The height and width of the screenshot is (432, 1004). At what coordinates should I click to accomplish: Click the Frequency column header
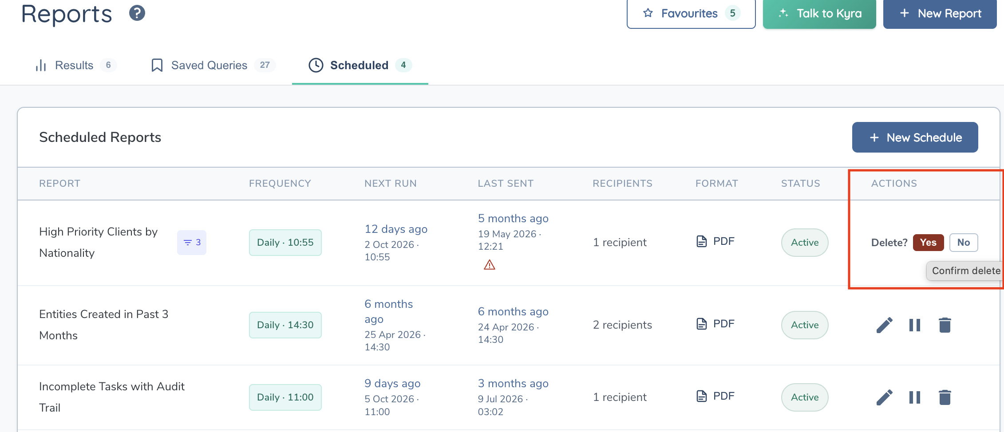coord(280,184)
